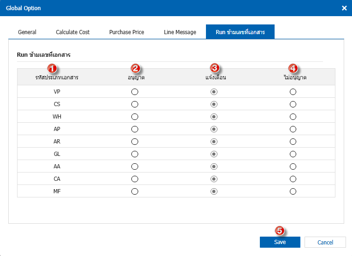Viewport: 352px width, 256px height.
Task: Click the Save button
Action: 280,242
